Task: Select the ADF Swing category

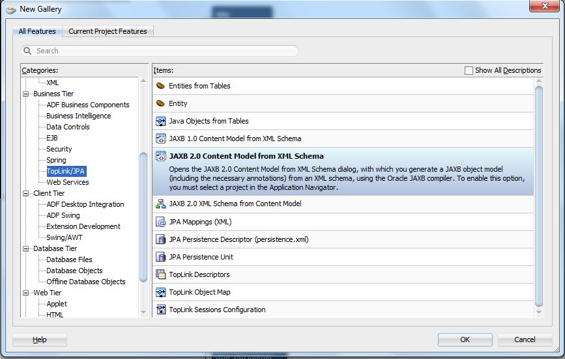Action: (63, 215)
